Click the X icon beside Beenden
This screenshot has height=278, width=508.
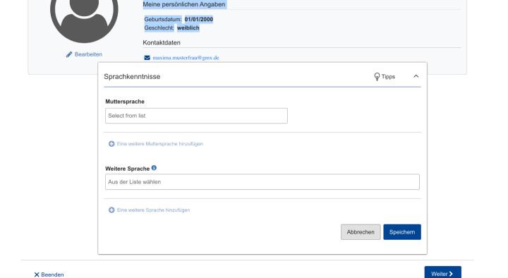click(x=37, y=274)
